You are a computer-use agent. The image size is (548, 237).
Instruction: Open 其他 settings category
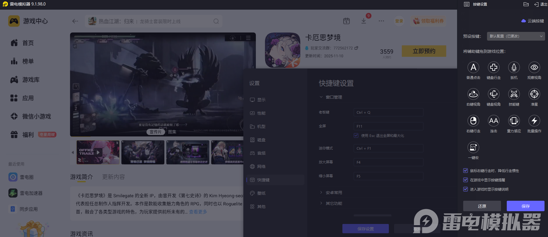(x=275, y=207)
